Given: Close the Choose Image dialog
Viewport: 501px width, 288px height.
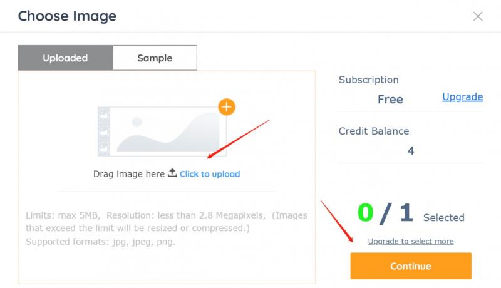Looking at the screenshot, I should [x=478, y=16].
